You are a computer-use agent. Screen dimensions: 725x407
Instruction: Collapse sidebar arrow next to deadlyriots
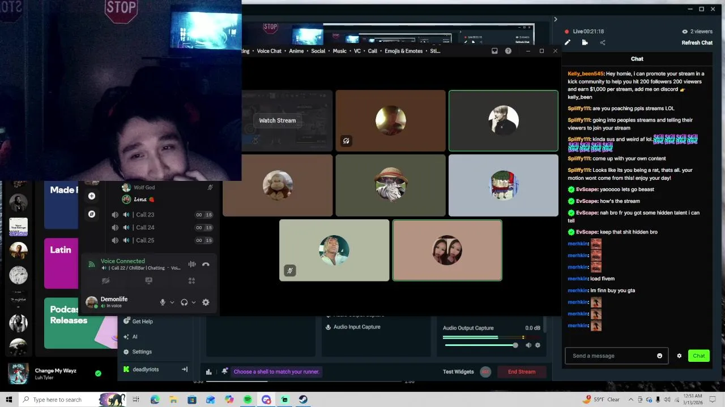(x=184, y=369)
